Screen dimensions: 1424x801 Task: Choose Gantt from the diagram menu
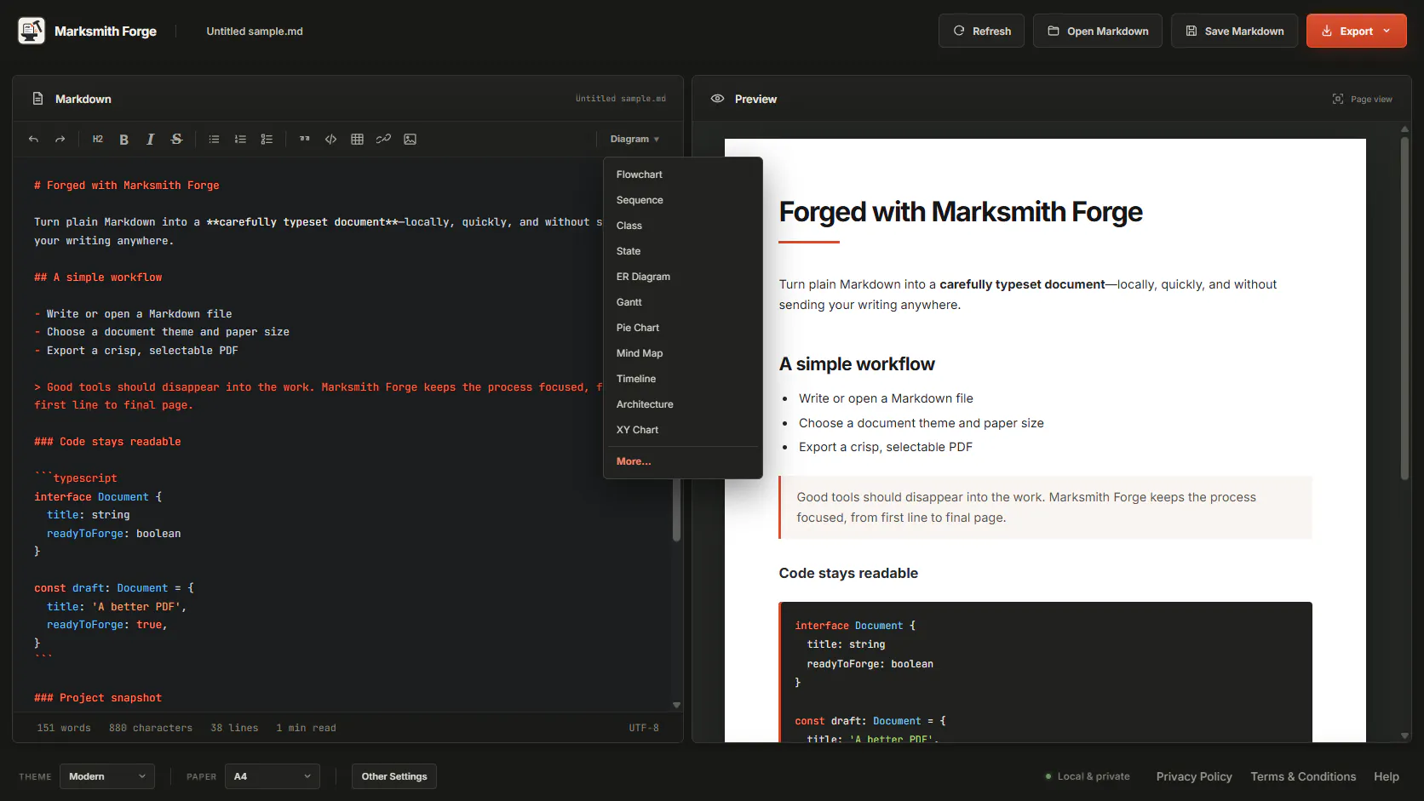pyautogui.click(x=683, y=302)
